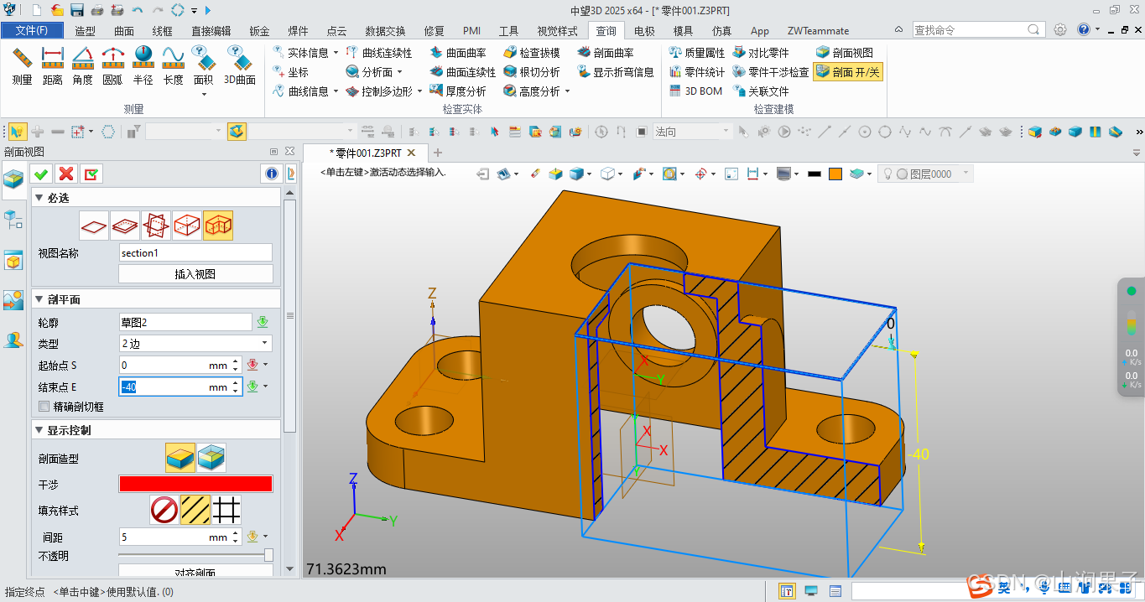Select the first 剖面造型 display option

[180, 458]
